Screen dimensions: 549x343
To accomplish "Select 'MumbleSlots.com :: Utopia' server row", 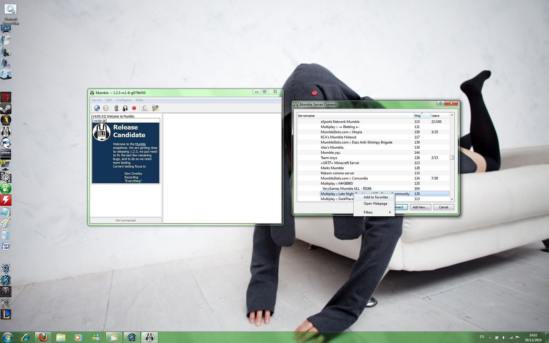I will (x=373, y=132).
